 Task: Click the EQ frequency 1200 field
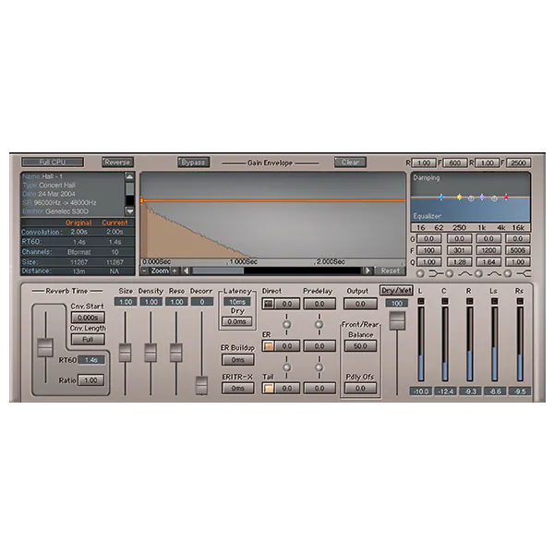tap(488, 250)
